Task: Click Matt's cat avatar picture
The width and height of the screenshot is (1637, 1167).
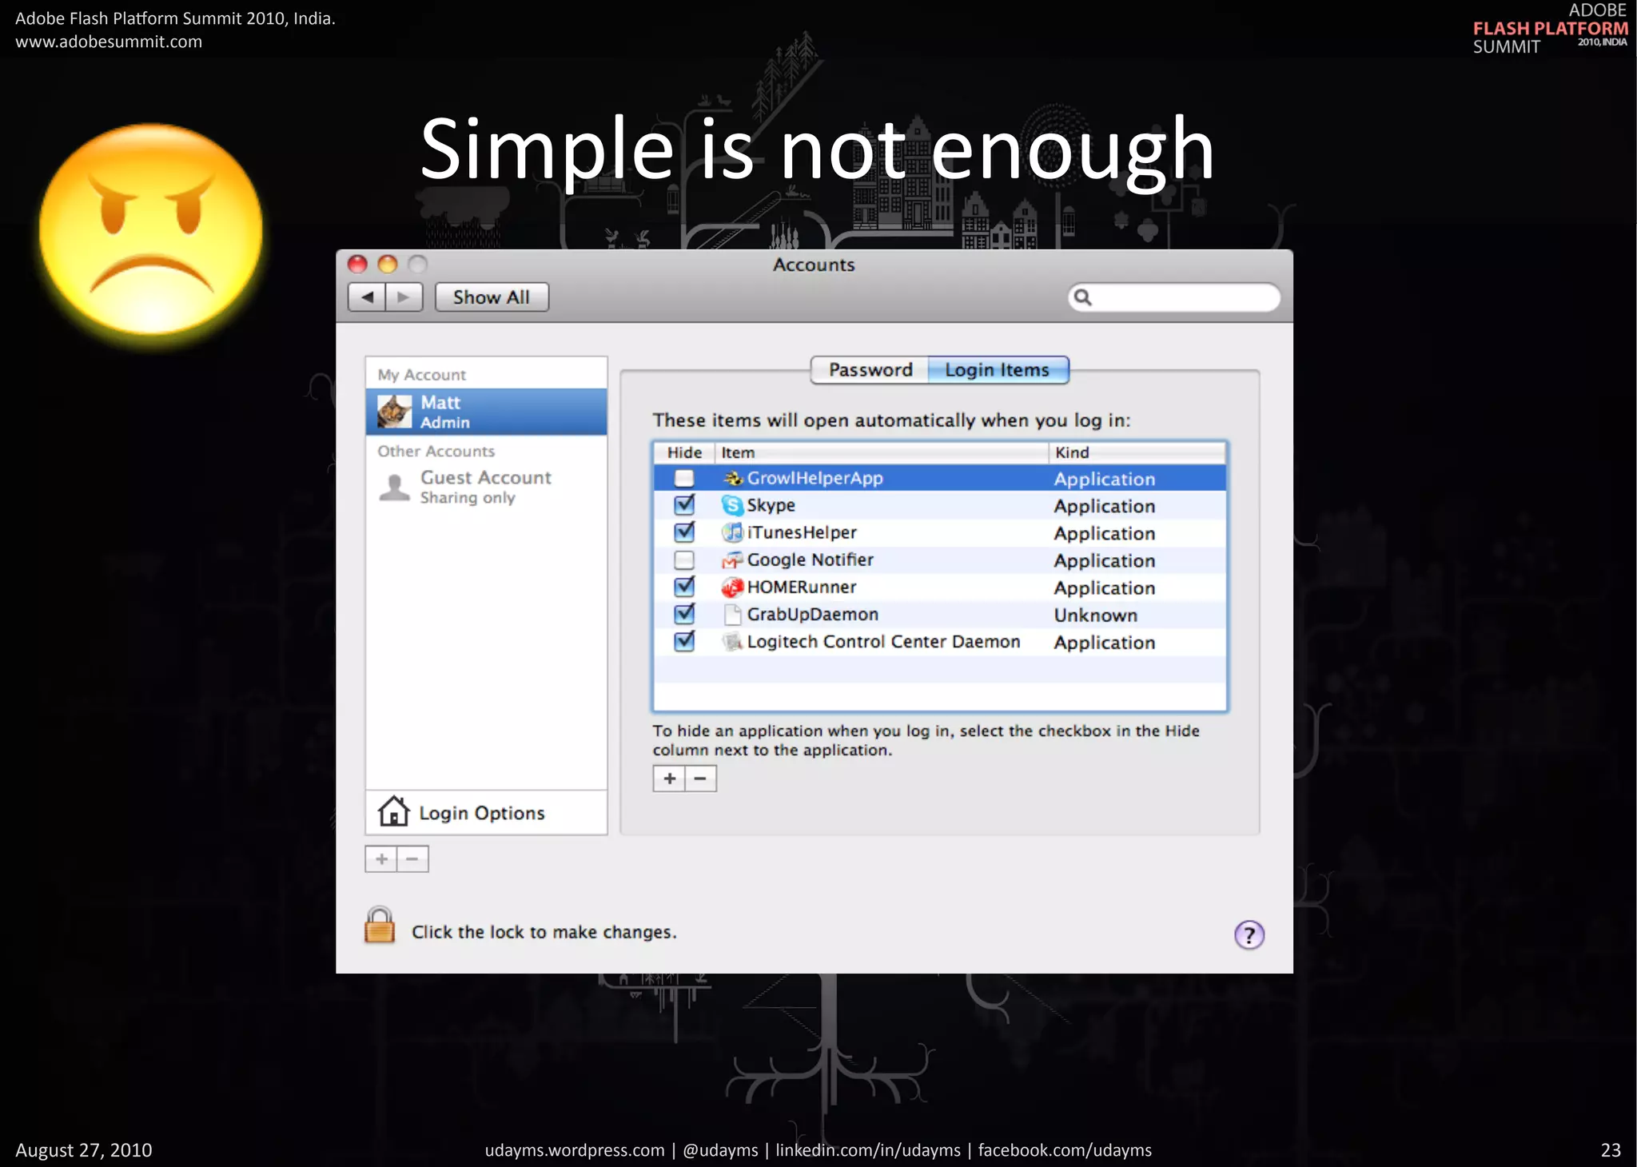Action: tap(395, 412)
